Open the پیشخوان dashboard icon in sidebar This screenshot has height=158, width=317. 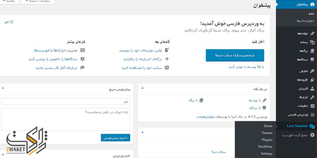312,4
